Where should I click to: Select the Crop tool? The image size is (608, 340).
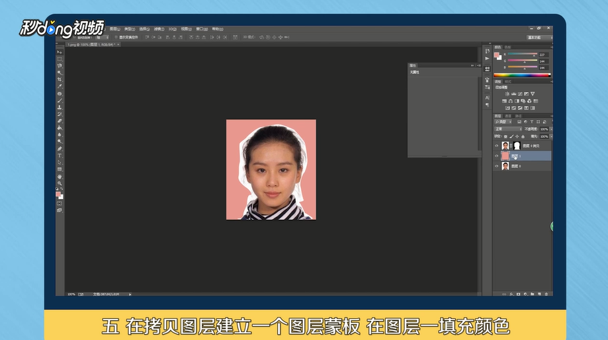(x=60, y=79)
